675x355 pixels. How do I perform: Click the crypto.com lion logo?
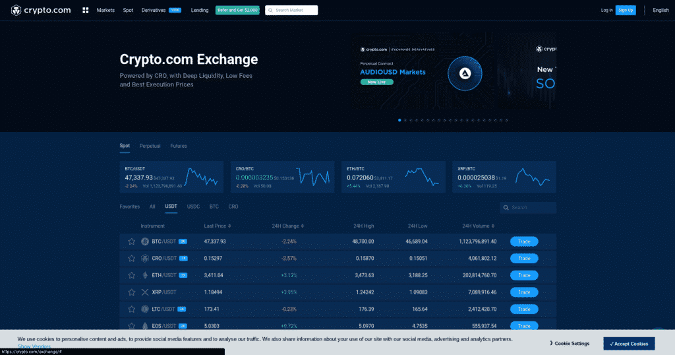(x=16, y=11)
